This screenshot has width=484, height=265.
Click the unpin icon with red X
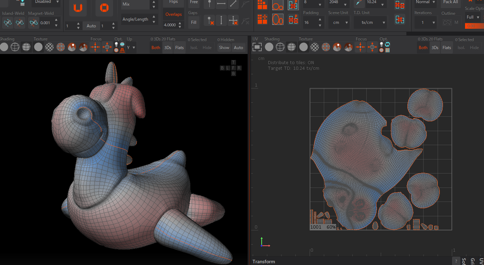[x=210, y=20]
